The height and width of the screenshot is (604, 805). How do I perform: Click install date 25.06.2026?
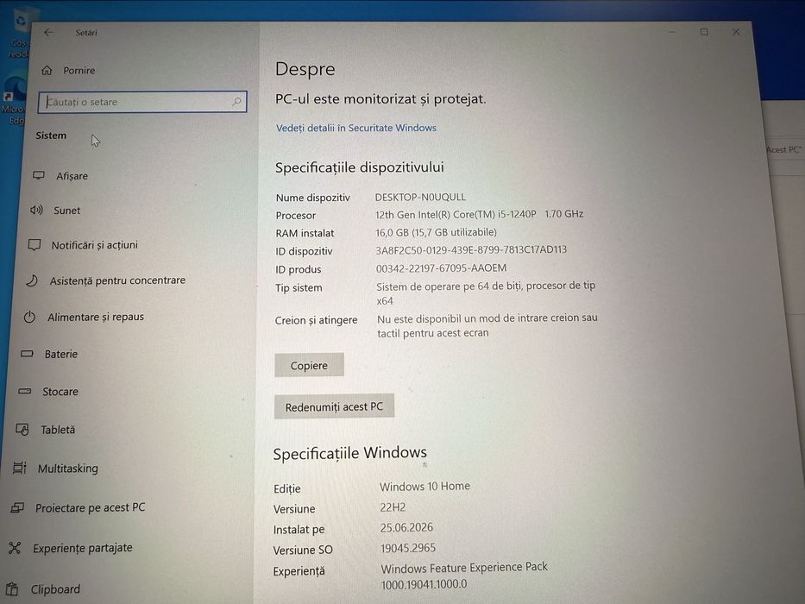pyautogui.click(x=406, y=527)
